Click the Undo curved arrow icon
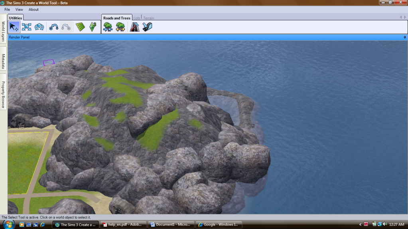The width and height of the screenshot is (408, 229). pyautogui.click(x=53, y=27)
